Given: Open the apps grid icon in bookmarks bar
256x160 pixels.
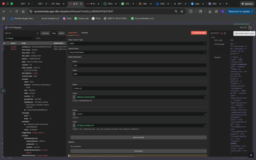Looking at the screenshot, I should 4,18.
